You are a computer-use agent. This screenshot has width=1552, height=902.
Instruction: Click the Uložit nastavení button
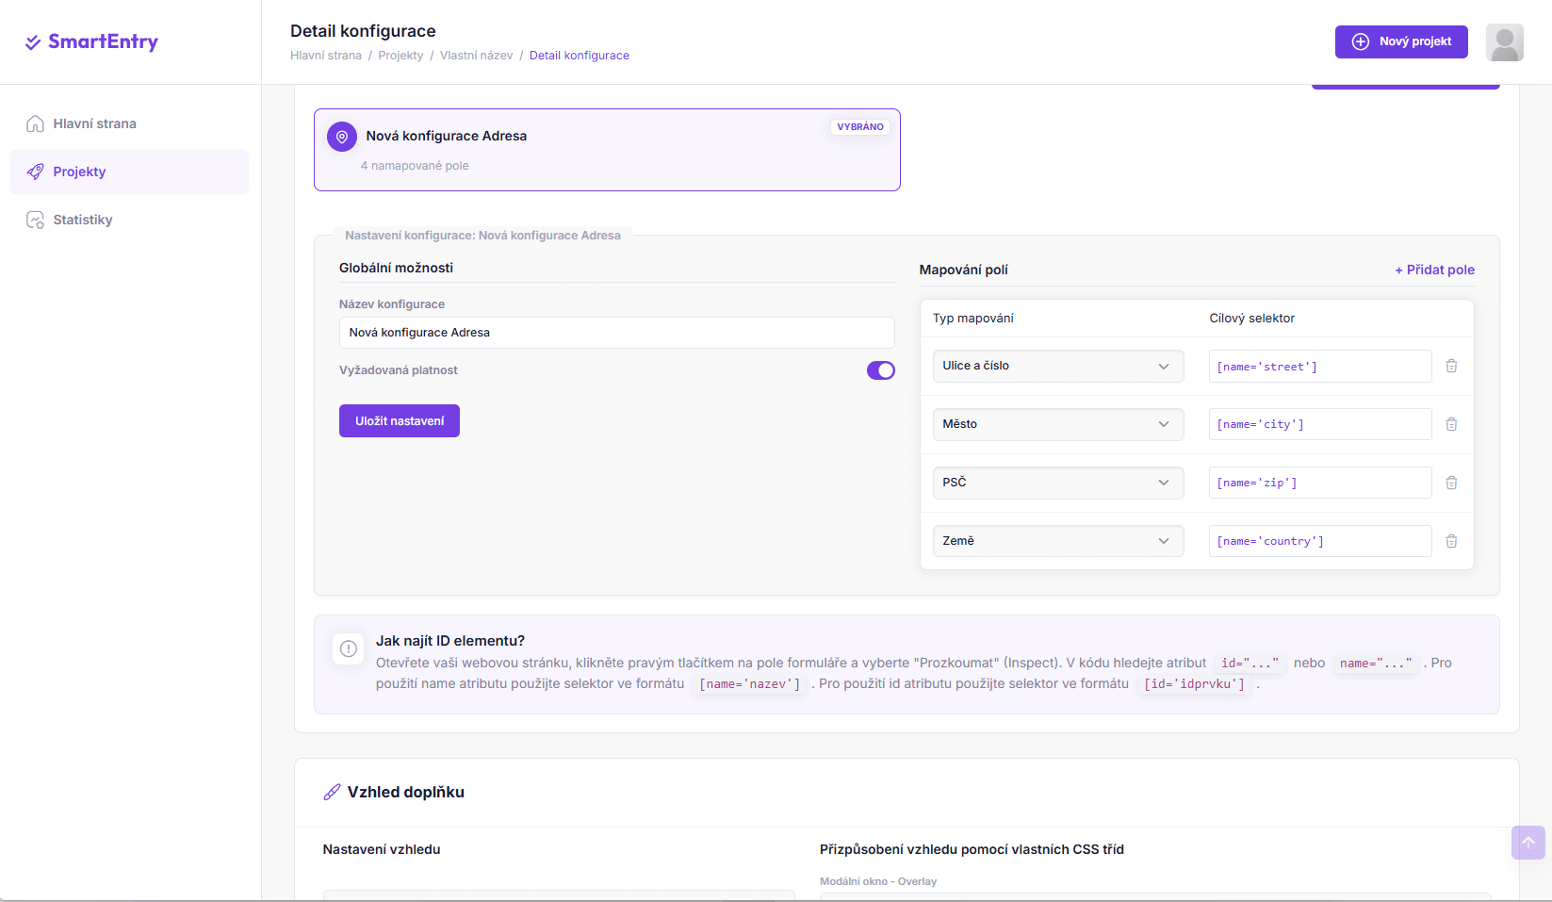[400, 421]
